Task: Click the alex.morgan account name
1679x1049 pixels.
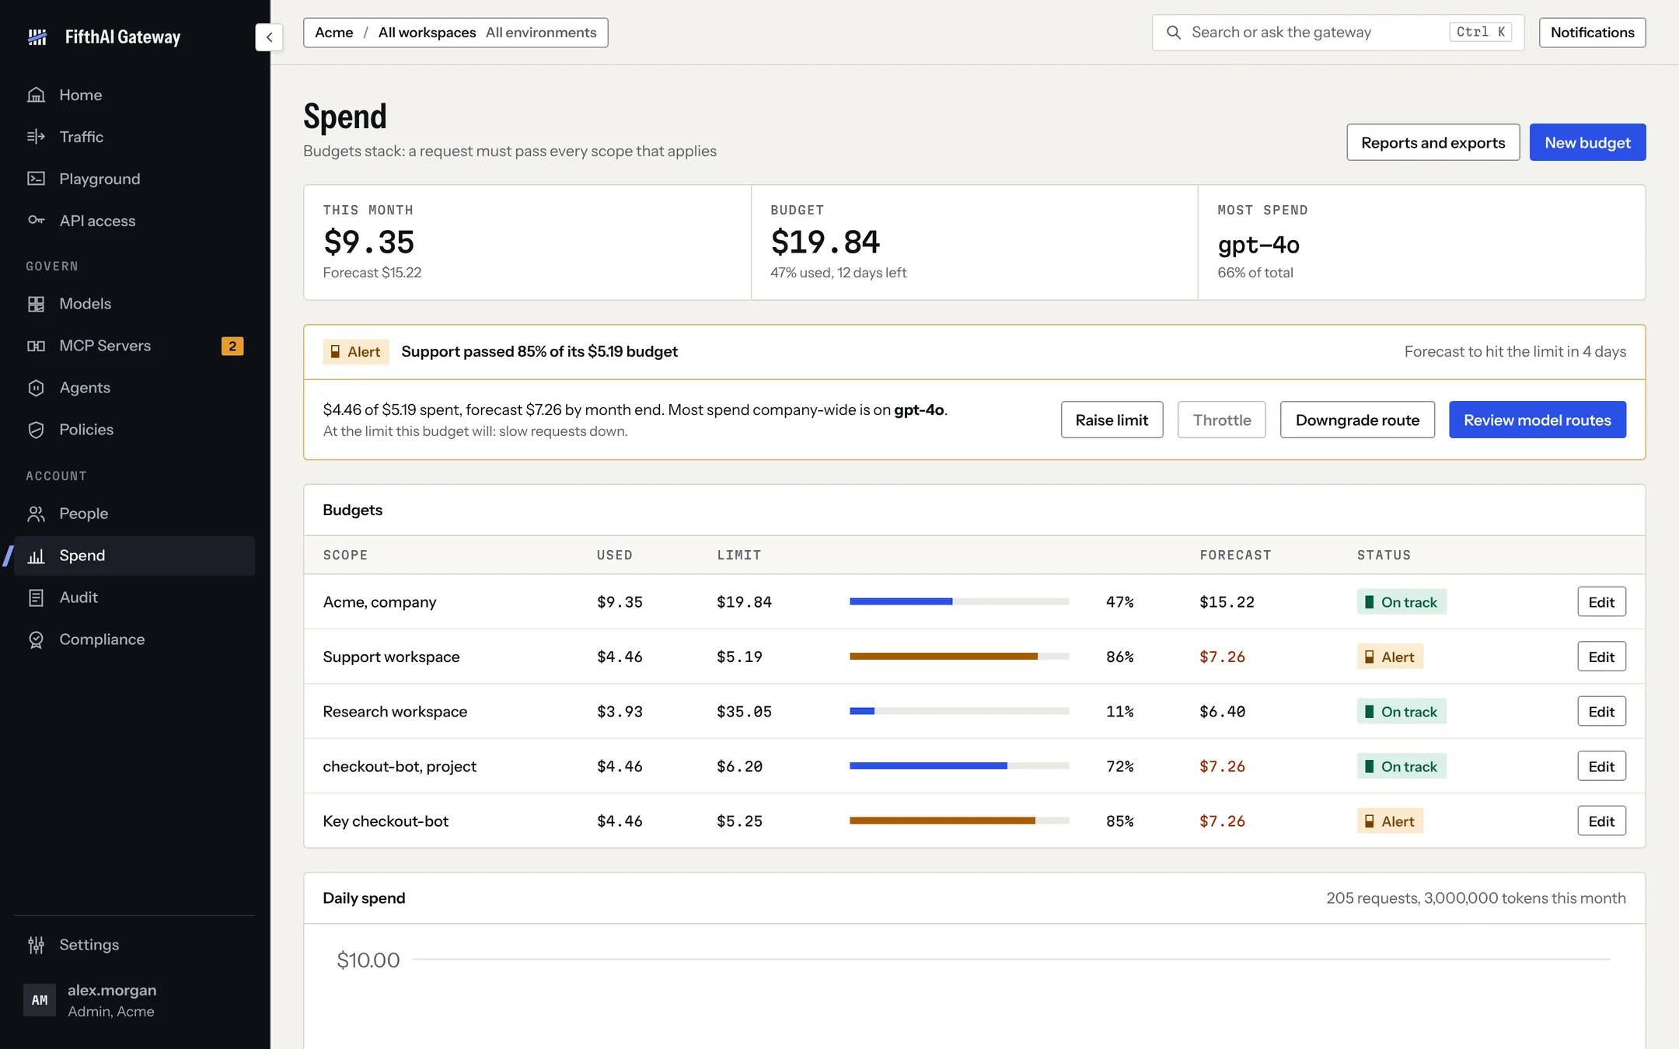Action: [x=112, y=990]
